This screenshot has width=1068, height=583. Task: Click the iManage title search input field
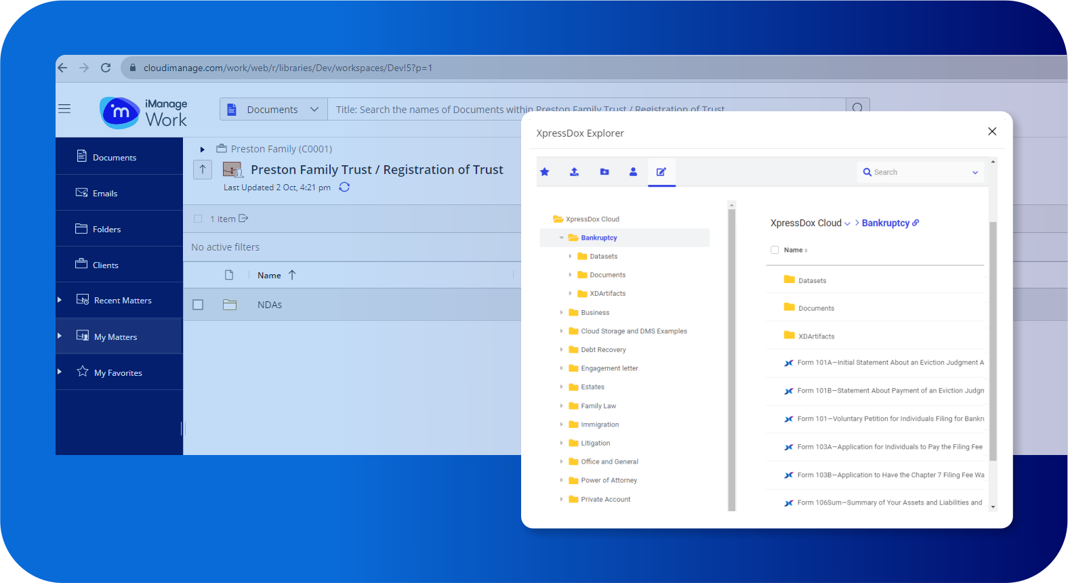pyautogui.click(x=587, y=110)
